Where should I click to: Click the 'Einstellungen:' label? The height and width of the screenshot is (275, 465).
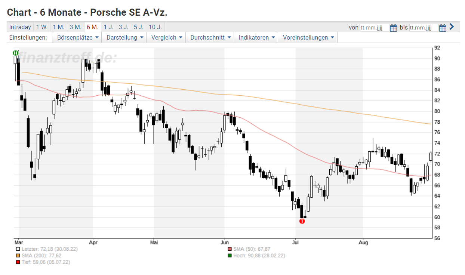coord(28,37)
